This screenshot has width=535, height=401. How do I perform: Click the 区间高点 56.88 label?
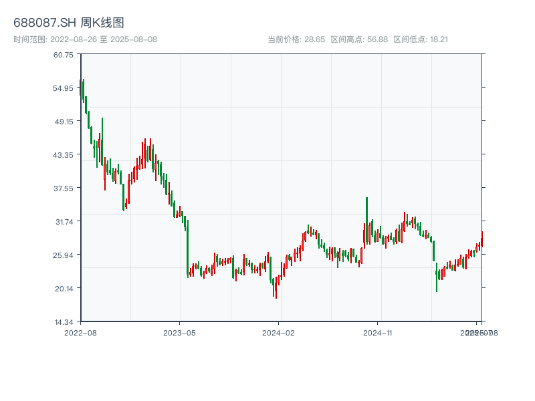click(359, 39)
